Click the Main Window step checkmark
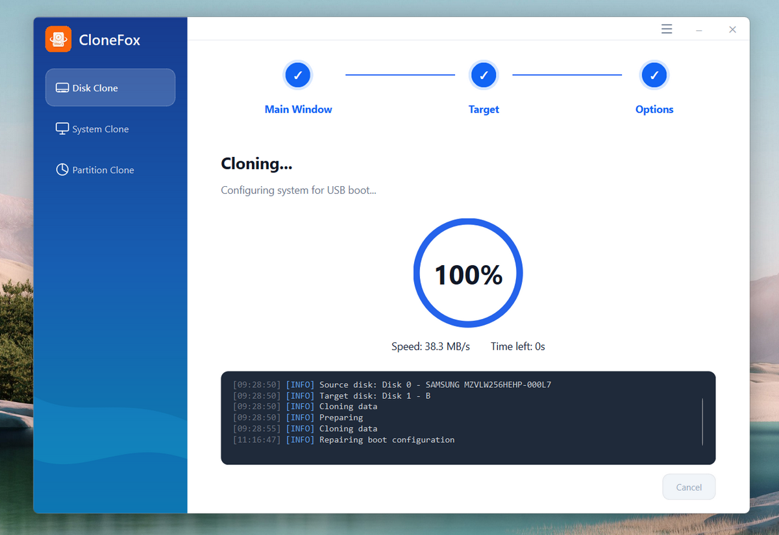The image size is (779, 535). [x=298, y=75]
